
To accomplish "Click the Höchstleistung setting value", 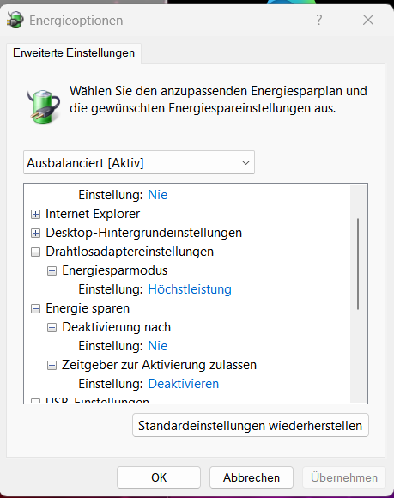I will [x=190, y=289].
